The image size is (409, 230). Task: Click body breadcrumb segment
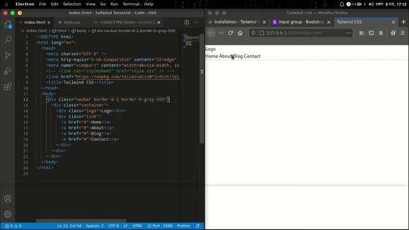(x=79, y=31)
